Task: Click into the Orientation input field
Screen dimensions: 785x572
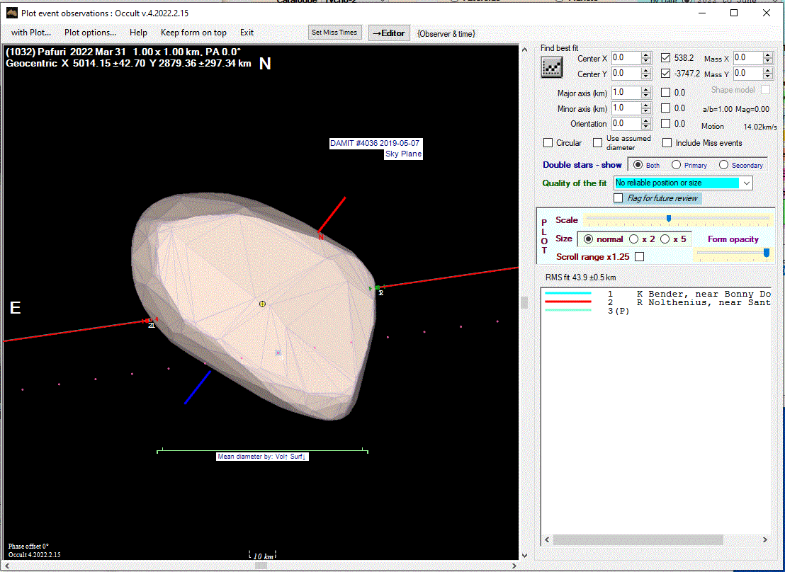Action: pos(625,124)
